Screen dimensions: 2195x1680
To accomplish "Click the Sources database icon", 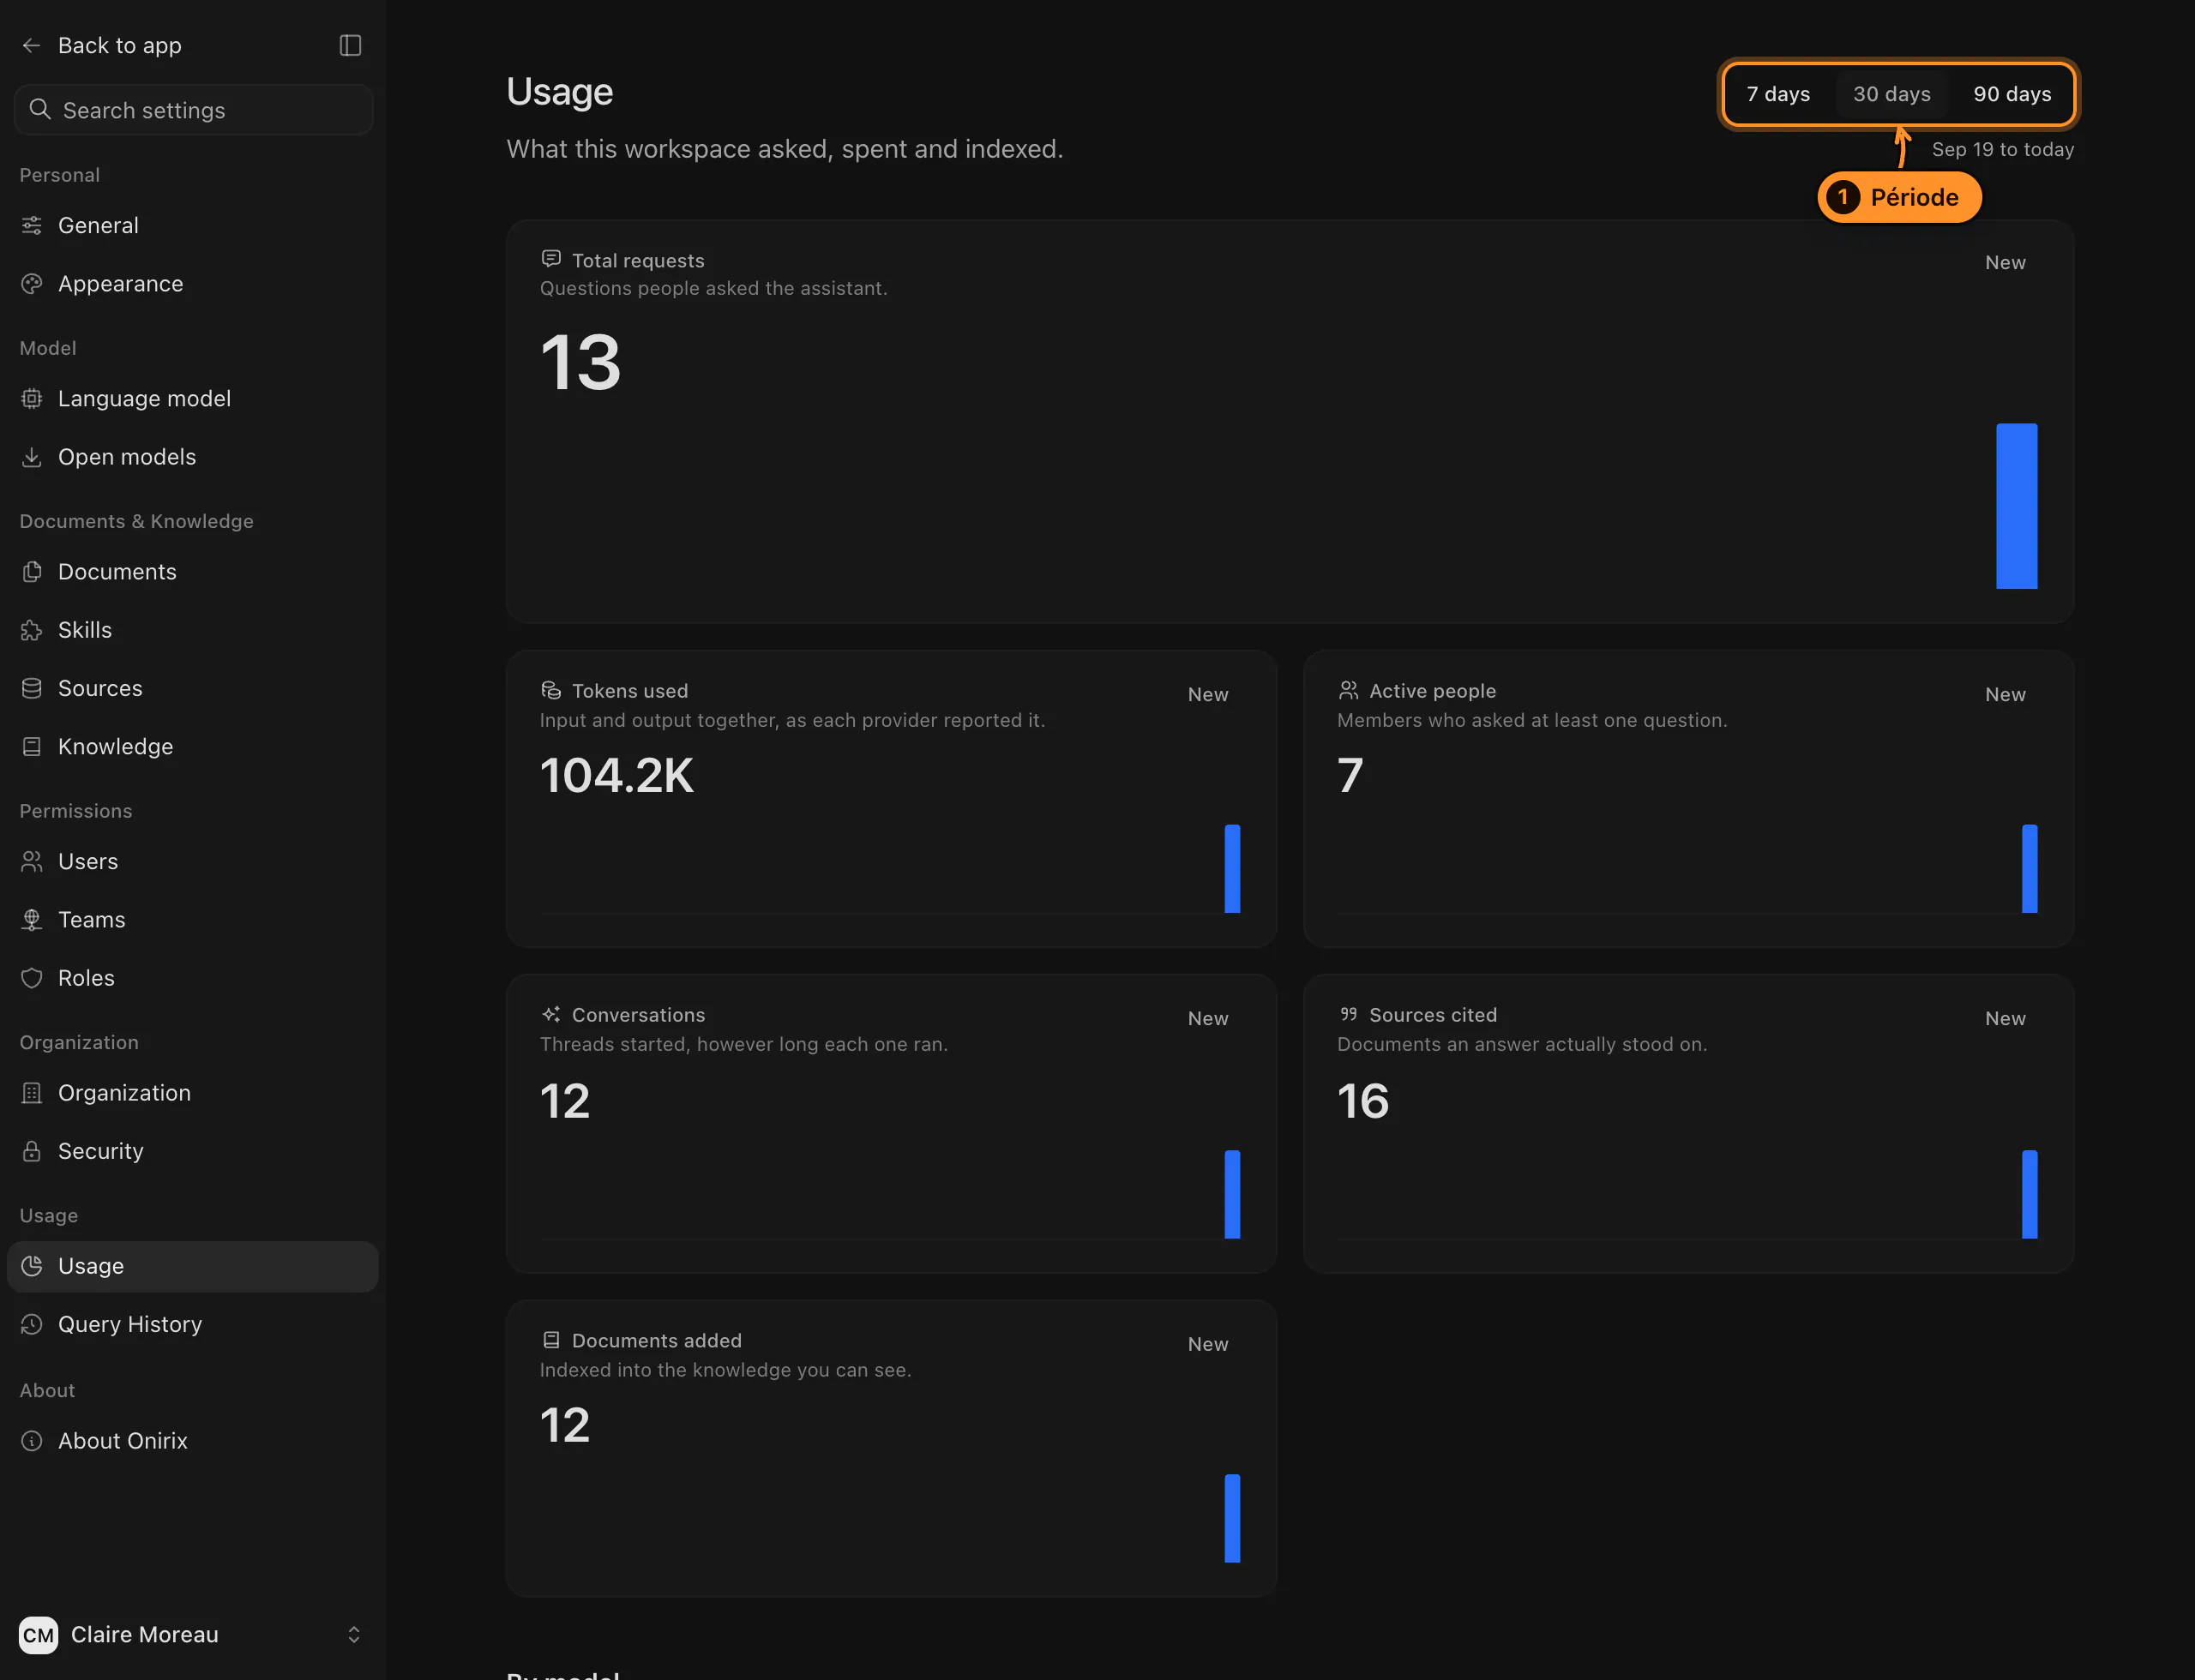I will pyautogui.click(x=32, y=688).
